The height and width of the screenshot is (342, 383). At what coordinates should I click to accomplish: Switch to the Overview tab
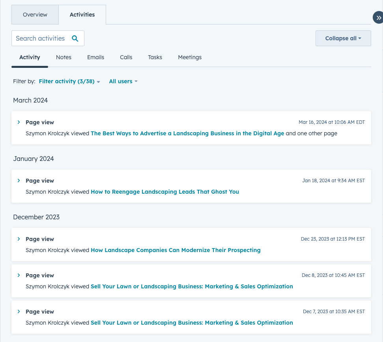pyautogui.click(x=35, y=15)
